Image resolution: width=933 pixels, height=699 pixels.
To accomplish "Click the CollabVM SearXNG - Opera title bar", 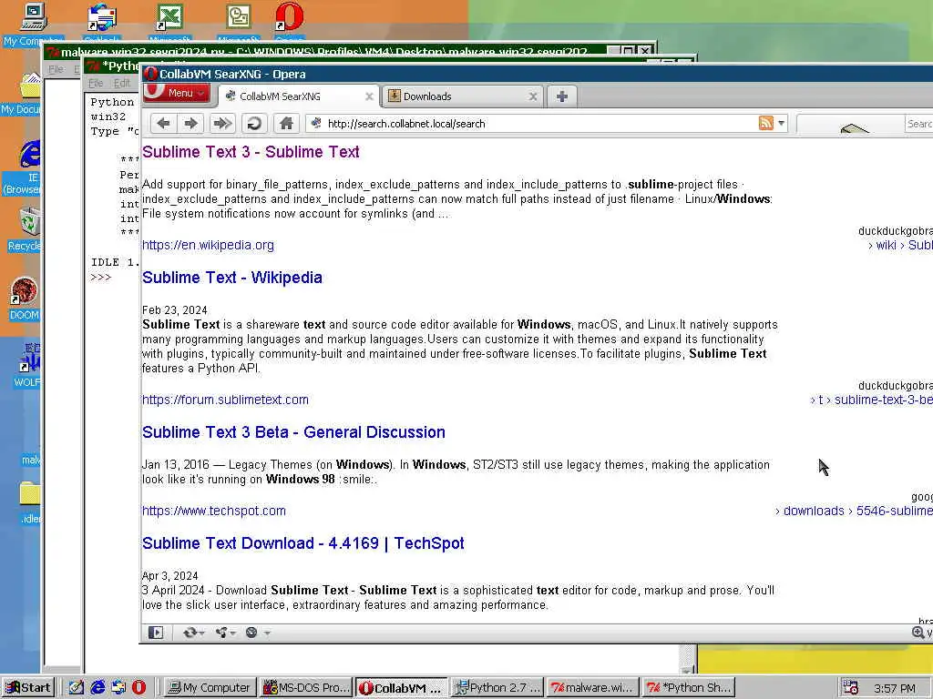I will coord(536,74).
